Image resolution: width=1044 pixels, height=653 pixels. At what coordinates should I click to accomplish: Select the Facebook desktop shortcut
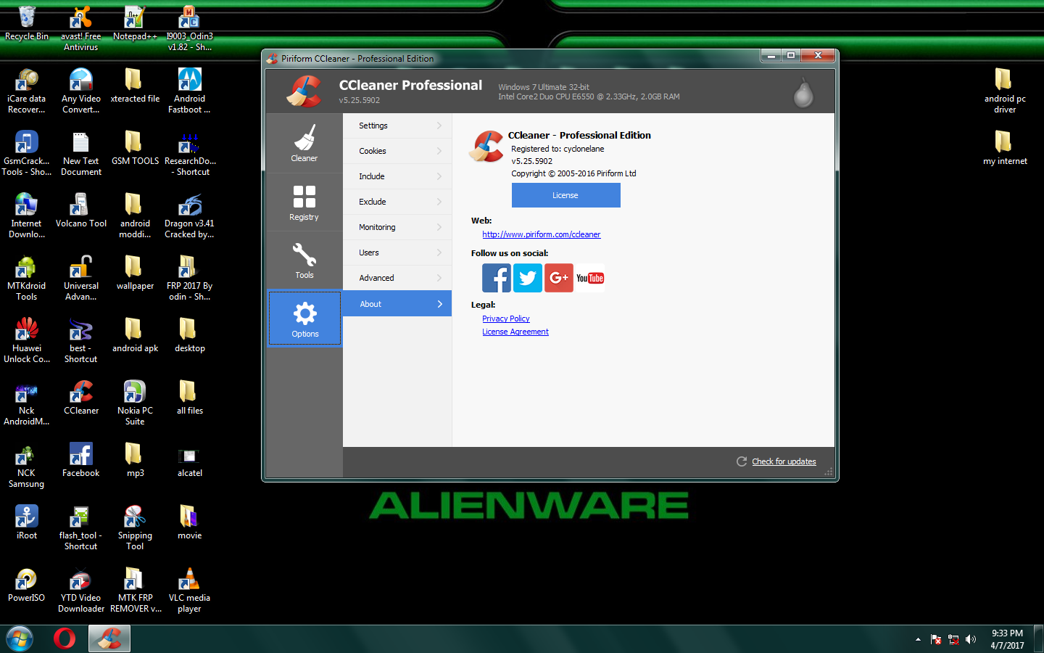[x=81, y=460]
